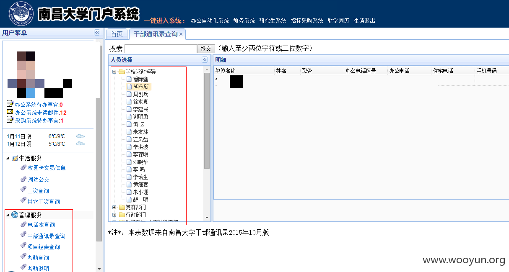Select 胡永新 in the personnel tree
The image size is (509, 272).
pyautogui.click(x=140, y=87)
